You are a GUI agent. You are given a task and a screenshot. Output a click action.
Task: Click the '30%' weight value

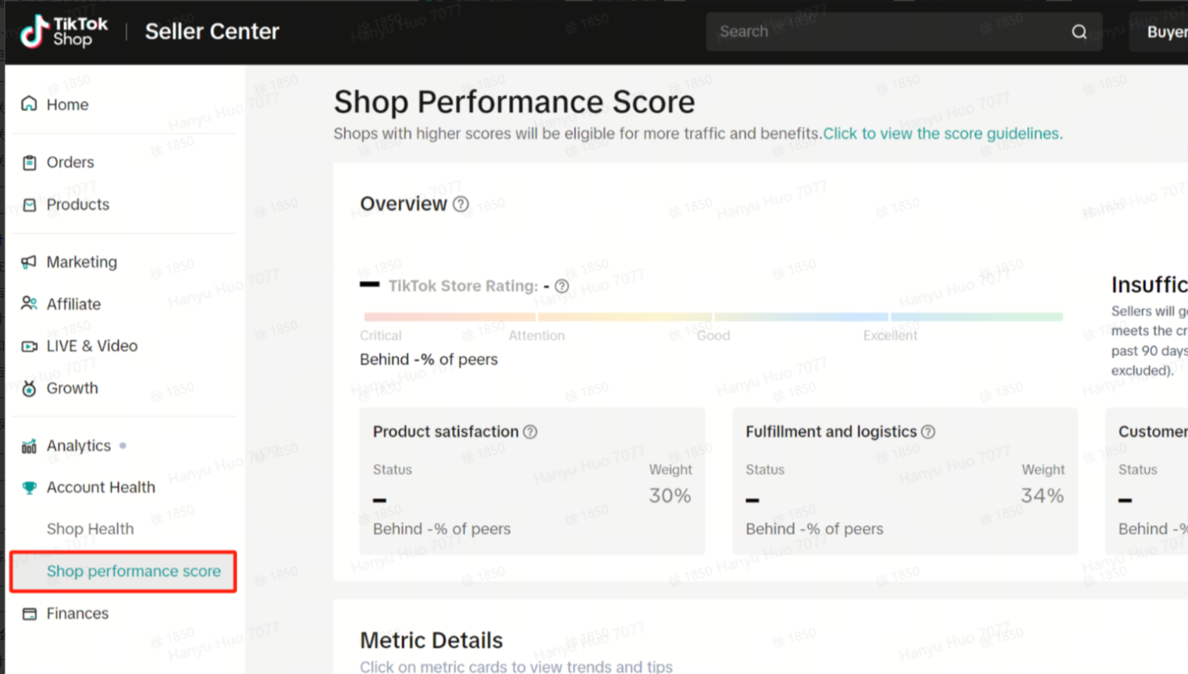pyautogui.click(x=670, y=495)
